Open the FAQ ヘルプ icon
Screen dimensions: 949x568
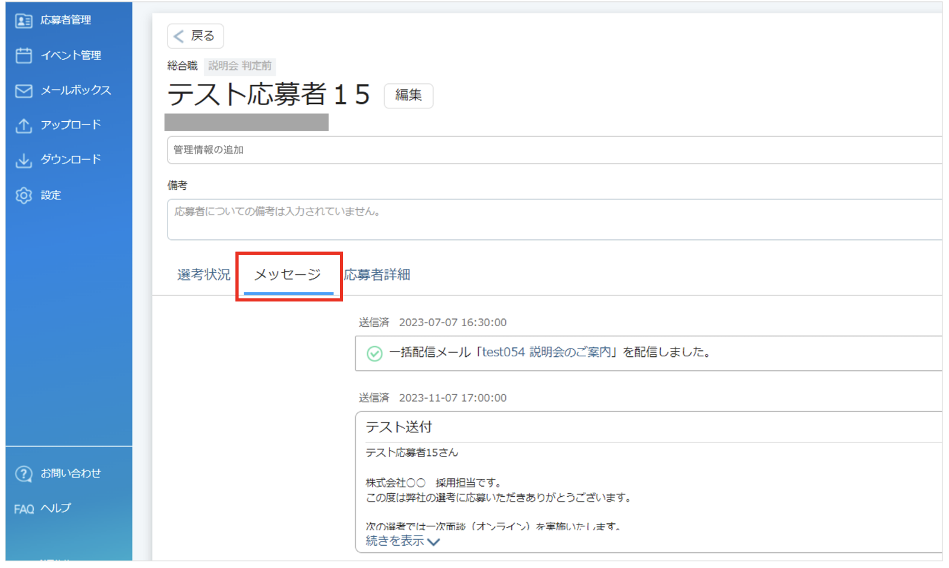[x=24, y=510]
